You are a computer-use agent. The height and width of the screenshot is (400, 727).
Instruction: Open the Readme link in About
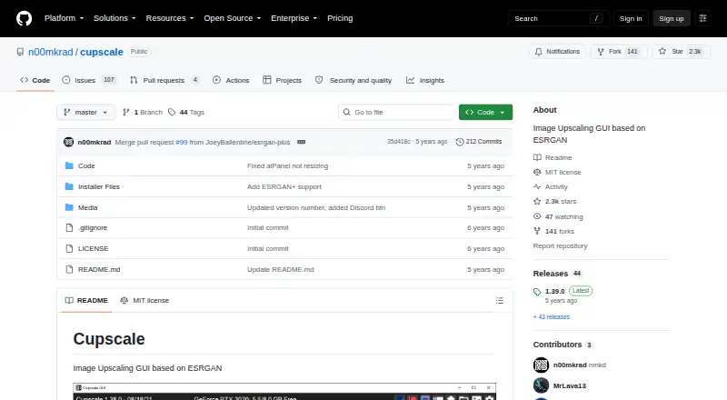553,158
